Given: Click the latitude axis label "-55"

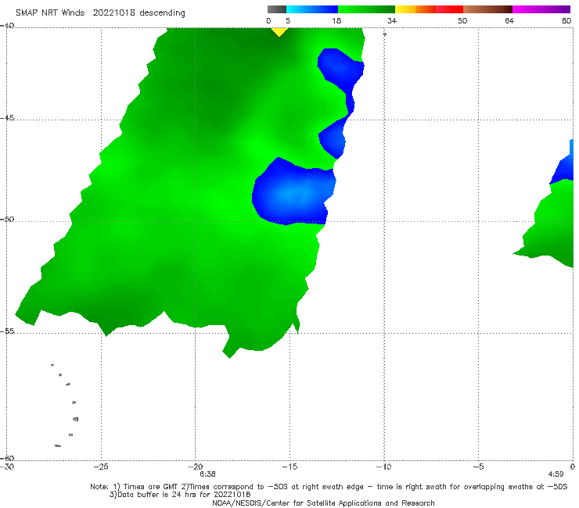Looking at the screenshot, I should pyautogui.click(x=7, y=331).
